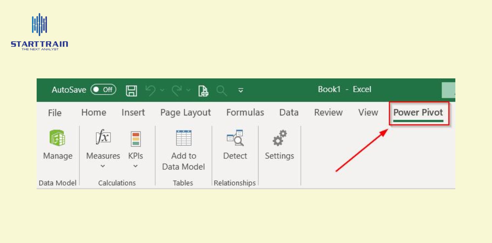Click the search magnifier in title bar
This screenshot has width=492, height=243.
point(221,90)
